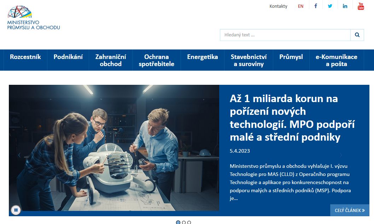Screen dimensions: 374x224
Task: Click the magnifier search button
Action: click(357, 35)
